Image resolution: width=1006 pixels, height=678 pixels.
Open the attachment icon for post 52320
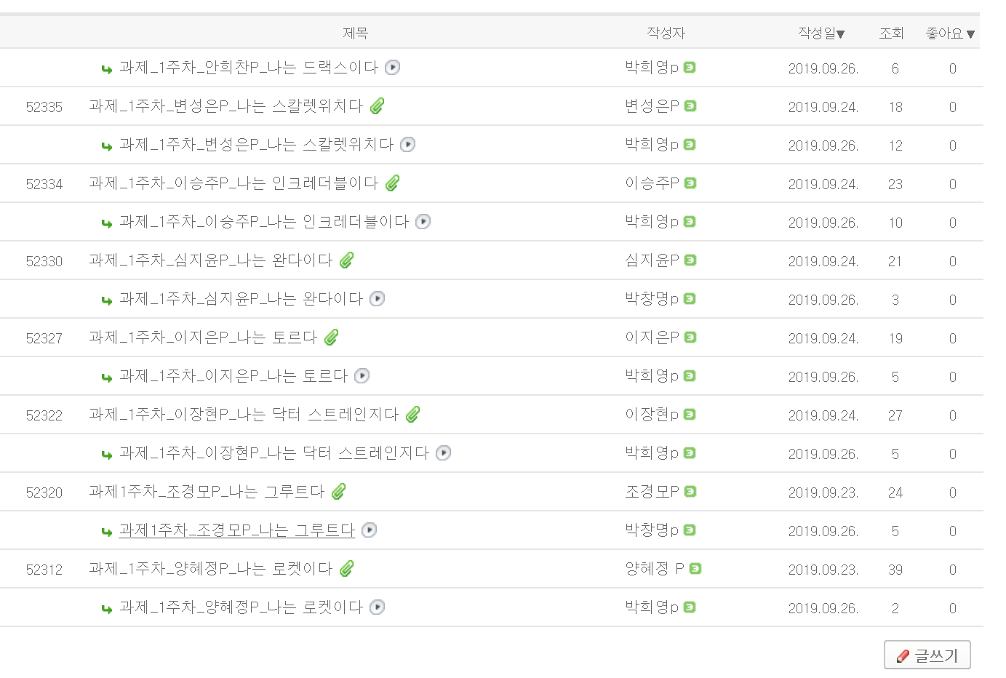coord(338,492)
